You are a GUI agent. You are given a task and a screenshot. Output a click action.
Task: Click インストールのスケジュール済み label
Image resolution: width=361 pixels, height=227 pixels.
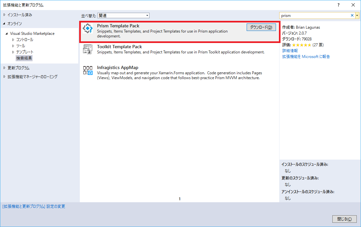(x=305, y=164)
